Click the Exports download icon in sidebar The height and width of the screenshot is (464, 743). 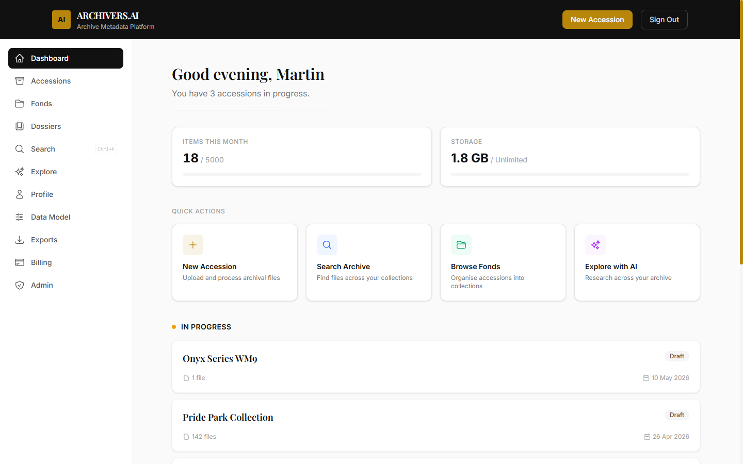(20, 240)
